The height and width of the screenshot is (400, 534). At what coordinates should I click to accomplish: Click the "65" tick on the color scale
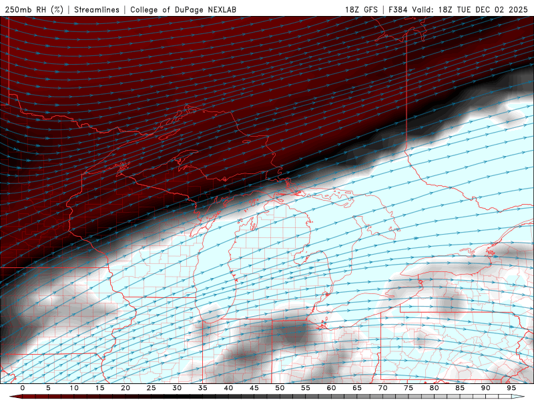(x=357, y=388)
